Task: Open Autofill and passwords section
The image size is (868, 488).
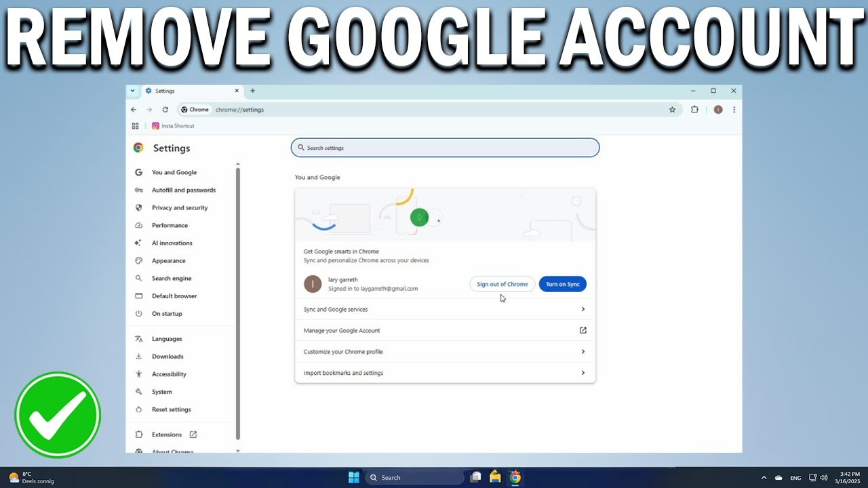Action: click(x=183, y=190)
